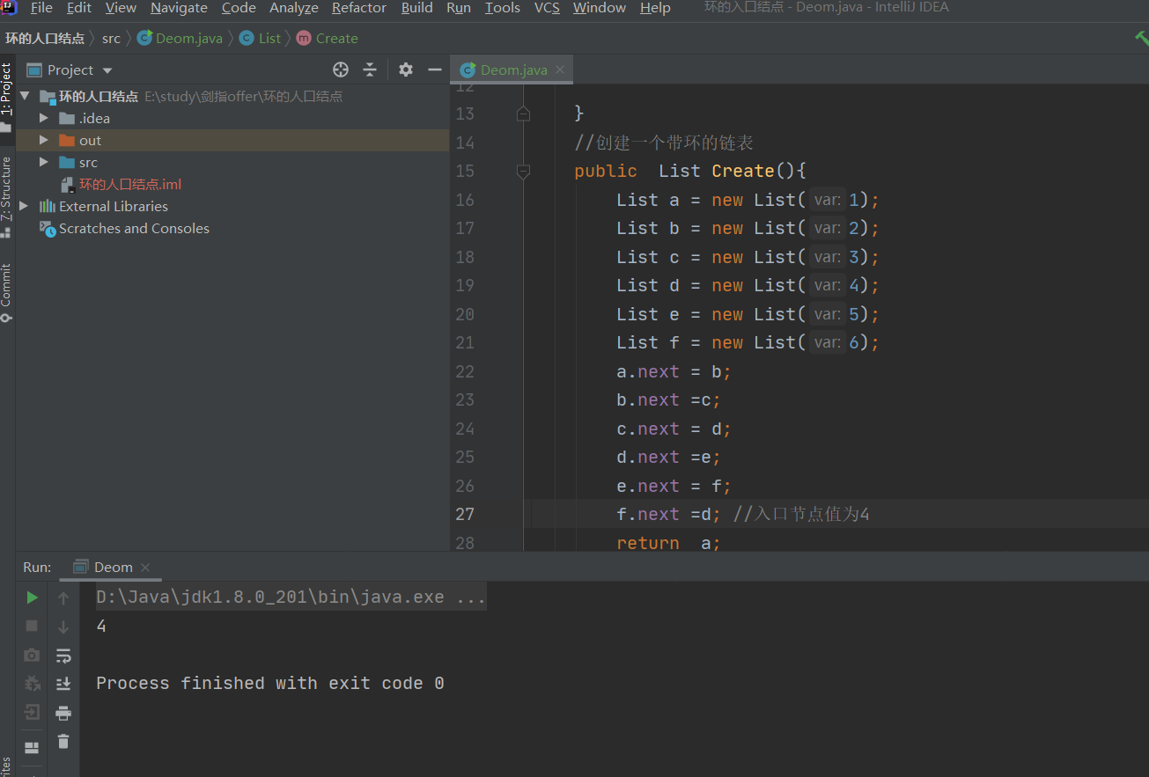Open Project panel gear settings
Viewport: 1149px width, 777px height.
[x=405, y=70]
